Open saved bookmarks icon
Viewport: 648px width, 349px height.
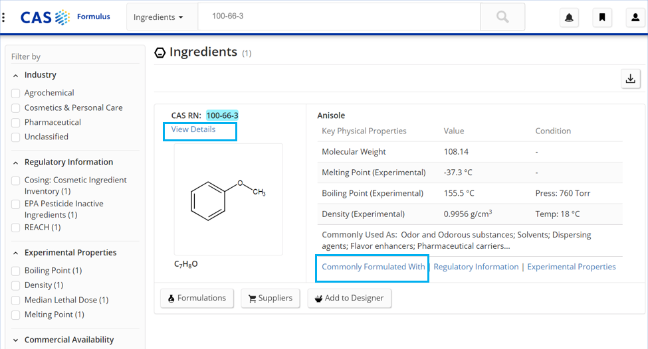(x=602, y=17)
